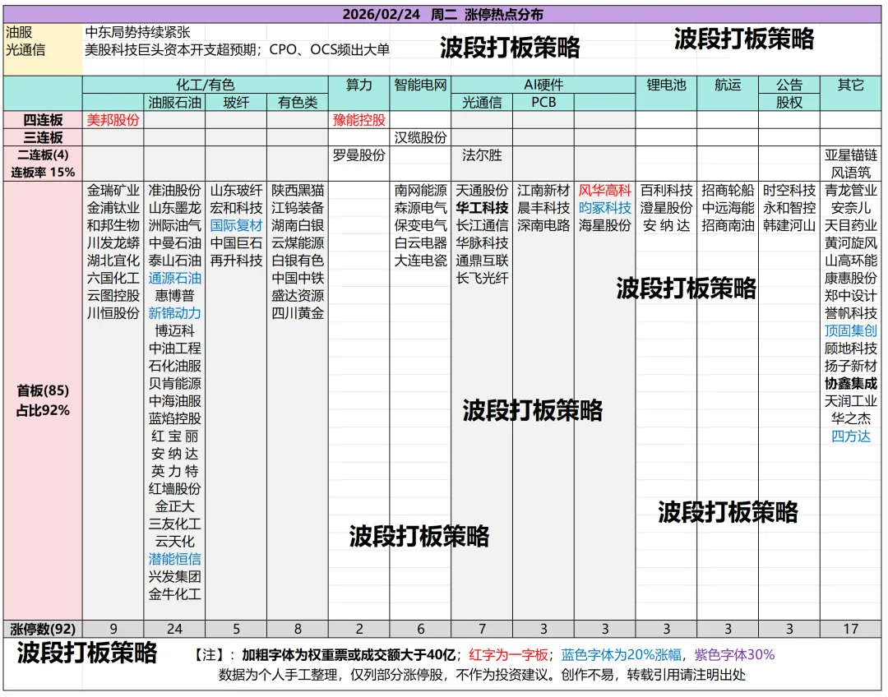Click the '首板(85)' row label
Viewport: 888px width, 697px height.
[43, 390]
